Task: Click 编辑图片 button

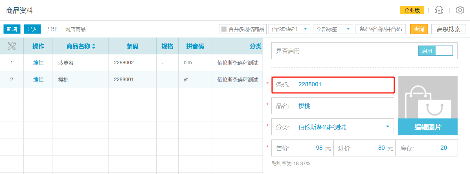Action: pyautogui.click(x=428, y=127)
